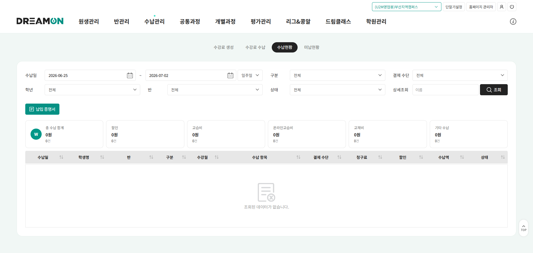Screen dimensions: 533x253
Task: Click the 이름 search input field
Action: click(445, 90)
